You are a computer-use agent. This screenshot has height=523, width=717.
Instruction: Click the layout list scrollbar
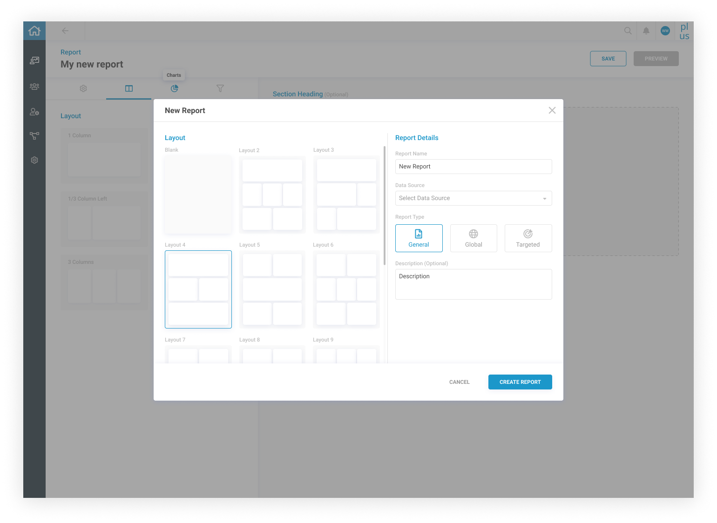pos(385,206)
